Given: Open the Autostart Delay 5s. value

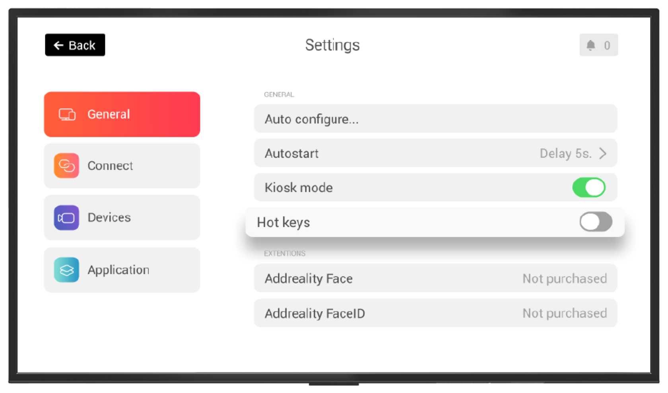Looking at the screenshot, I should [x=565, y=153].
